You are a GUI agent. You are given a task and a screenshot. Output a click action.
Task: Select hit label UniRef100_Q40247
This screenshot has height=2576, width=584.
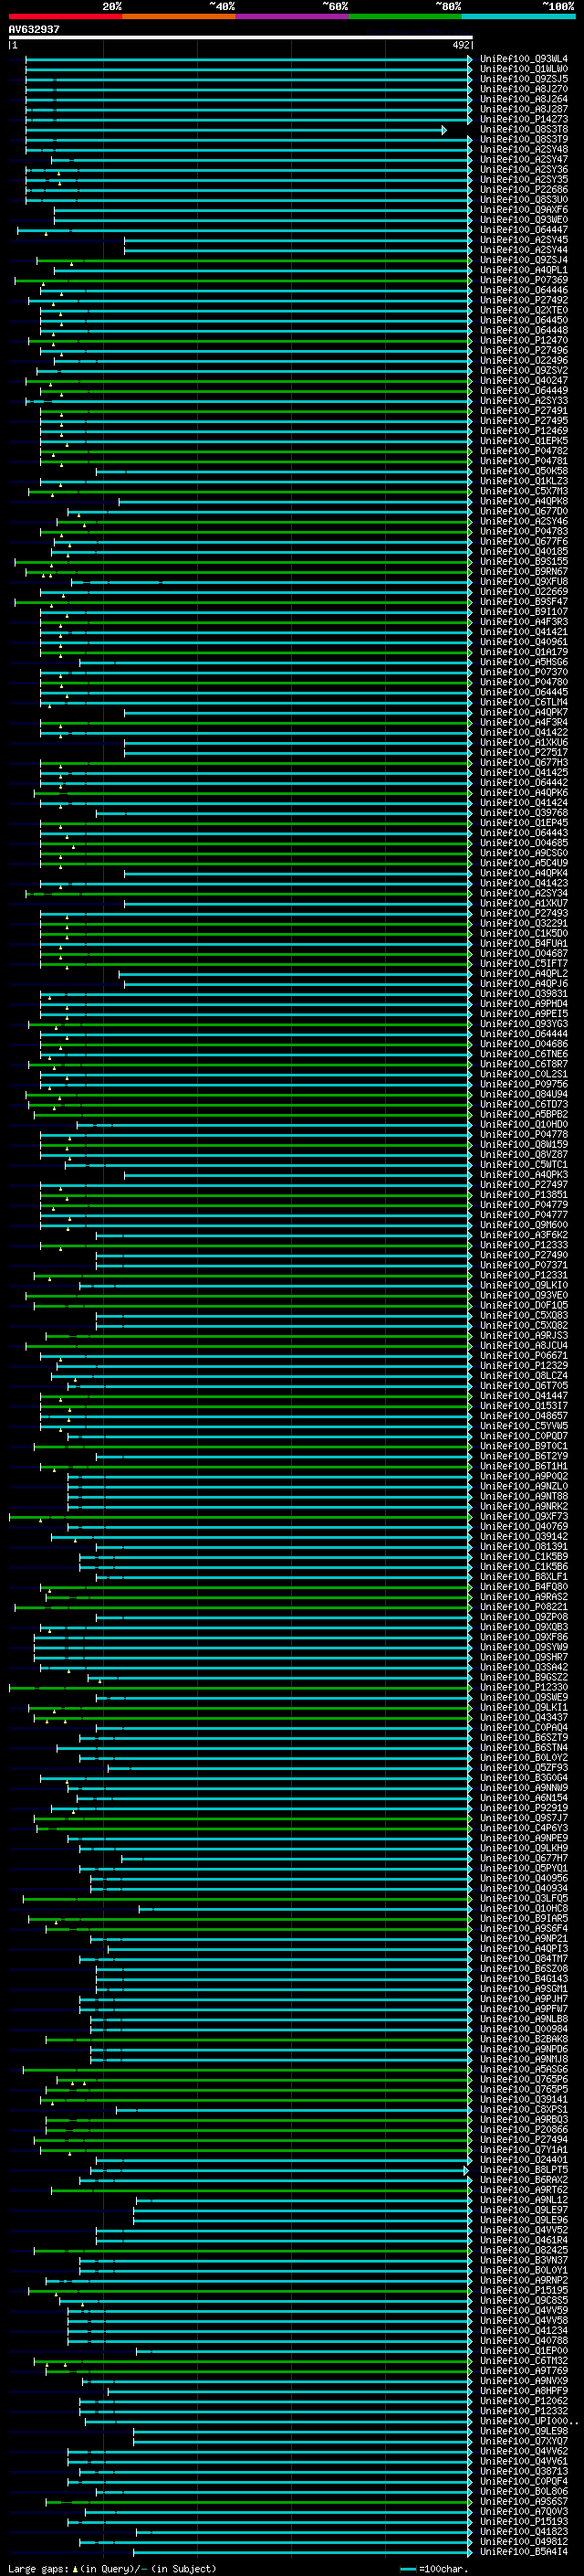click(x=524, y=381)
